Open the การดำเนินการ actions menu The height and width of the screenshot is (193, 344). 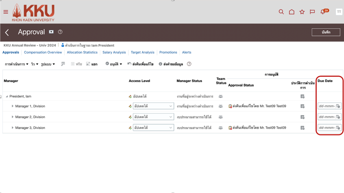click(17, 64)
